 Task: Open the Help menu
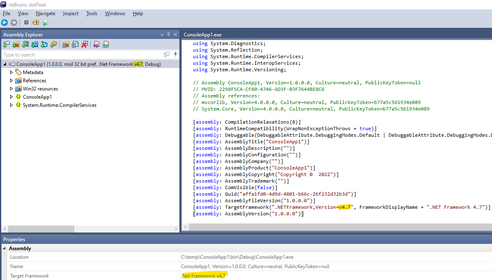138,14
